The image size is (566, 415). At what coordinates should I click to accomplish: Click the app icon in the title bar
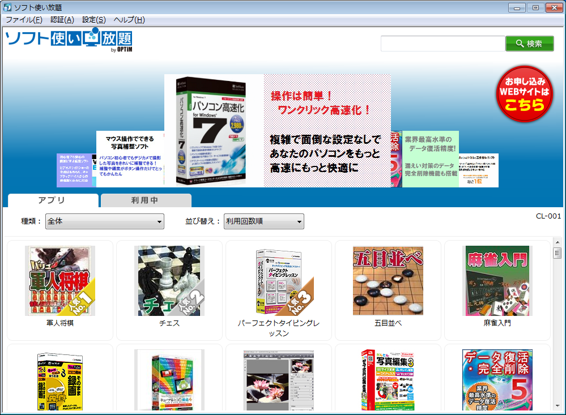(x=7, y=7)
